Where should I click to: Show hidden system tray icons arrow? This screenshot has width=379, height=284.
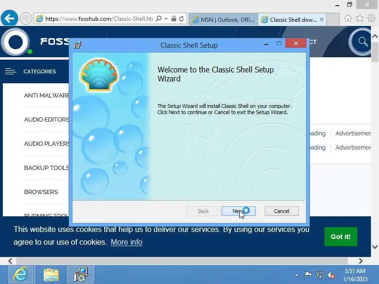pos(297,275)
